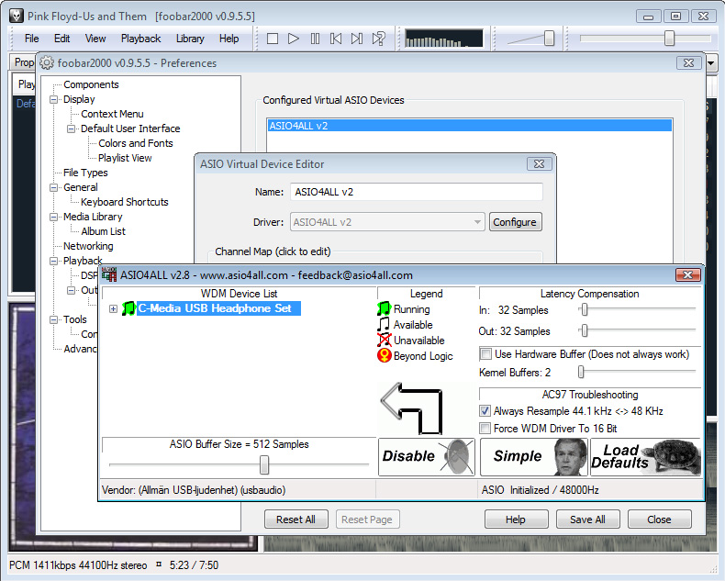Collapse the Playback tree node
725x581 pixels.
click(x=53, y=261)
